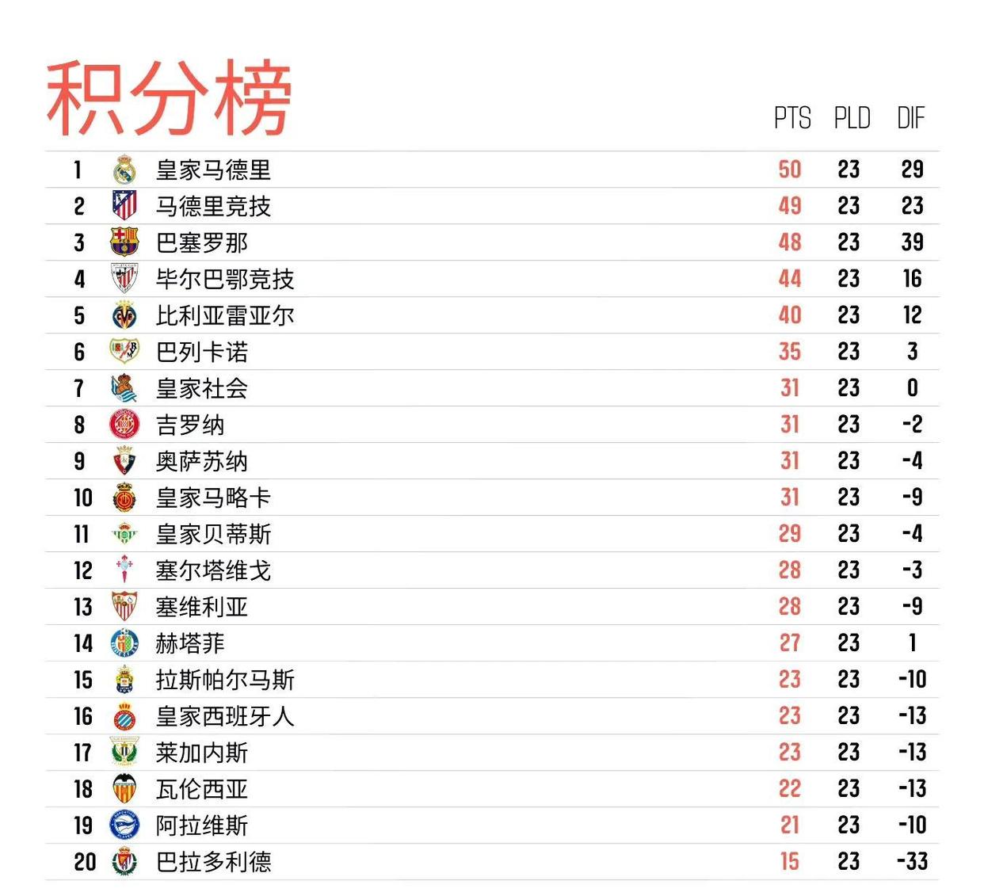This screenshot has width=984, height=896.
Task: Click the Real Madrid club crest
Action: [124, 170]
